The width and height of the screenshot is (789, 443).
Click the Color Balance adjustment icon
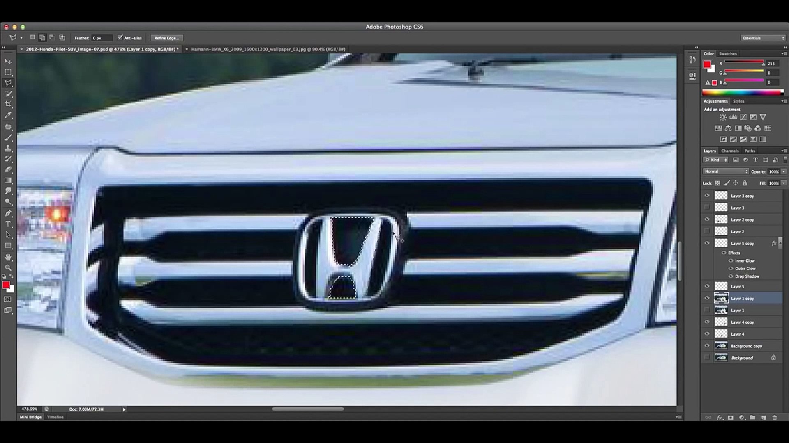(x=728, y=128)
